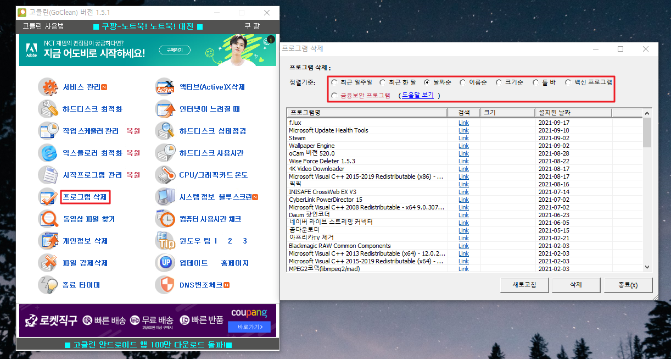
Task: Open the 시작프로그램 관리 icon
Action: click(49, 175)
